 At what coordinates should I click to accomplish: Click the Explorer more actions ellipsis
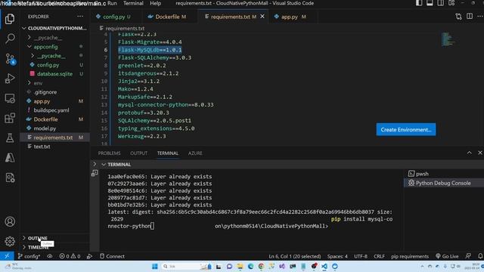pyautogui.click(x=80, y=17)
